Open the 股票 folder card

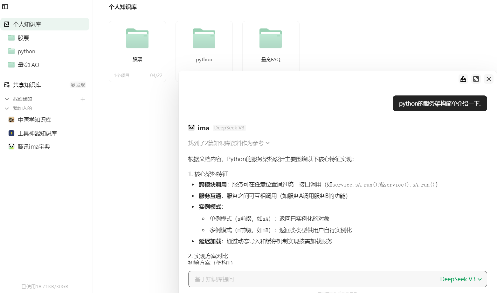137,51
